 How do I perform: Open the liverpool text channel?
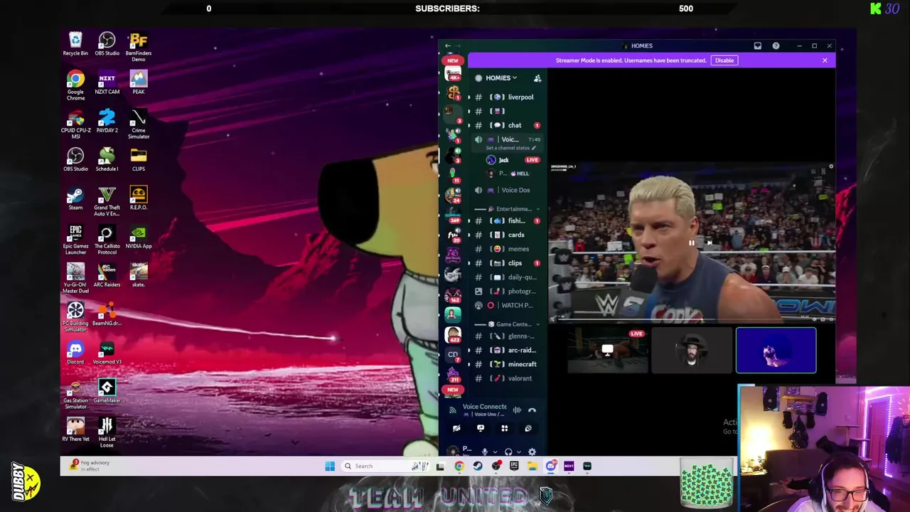(508, 97)
